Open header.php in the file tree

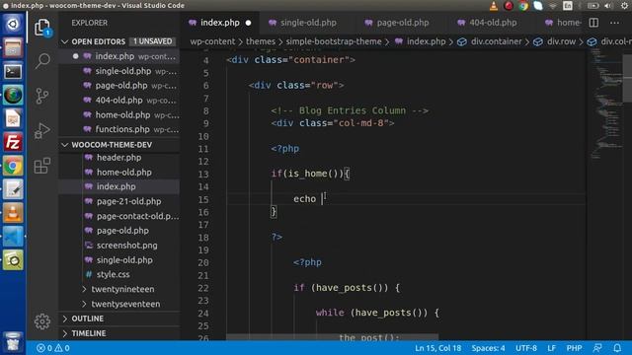118,158
